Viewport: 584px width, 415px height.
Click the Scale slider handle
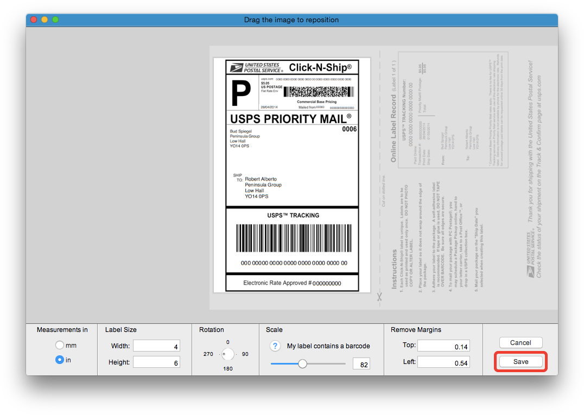(x=302, y=363)
